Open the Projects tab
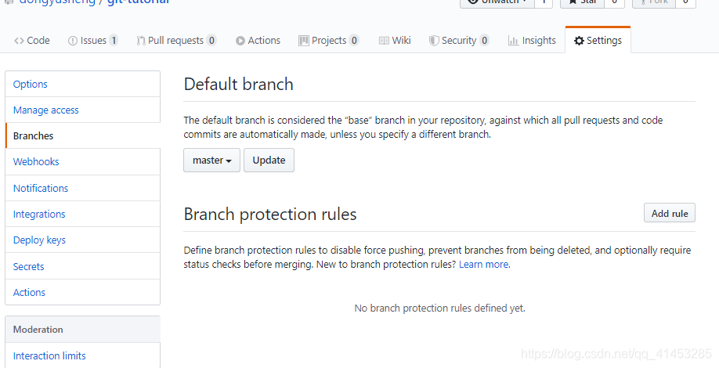 tap(328, 41)
